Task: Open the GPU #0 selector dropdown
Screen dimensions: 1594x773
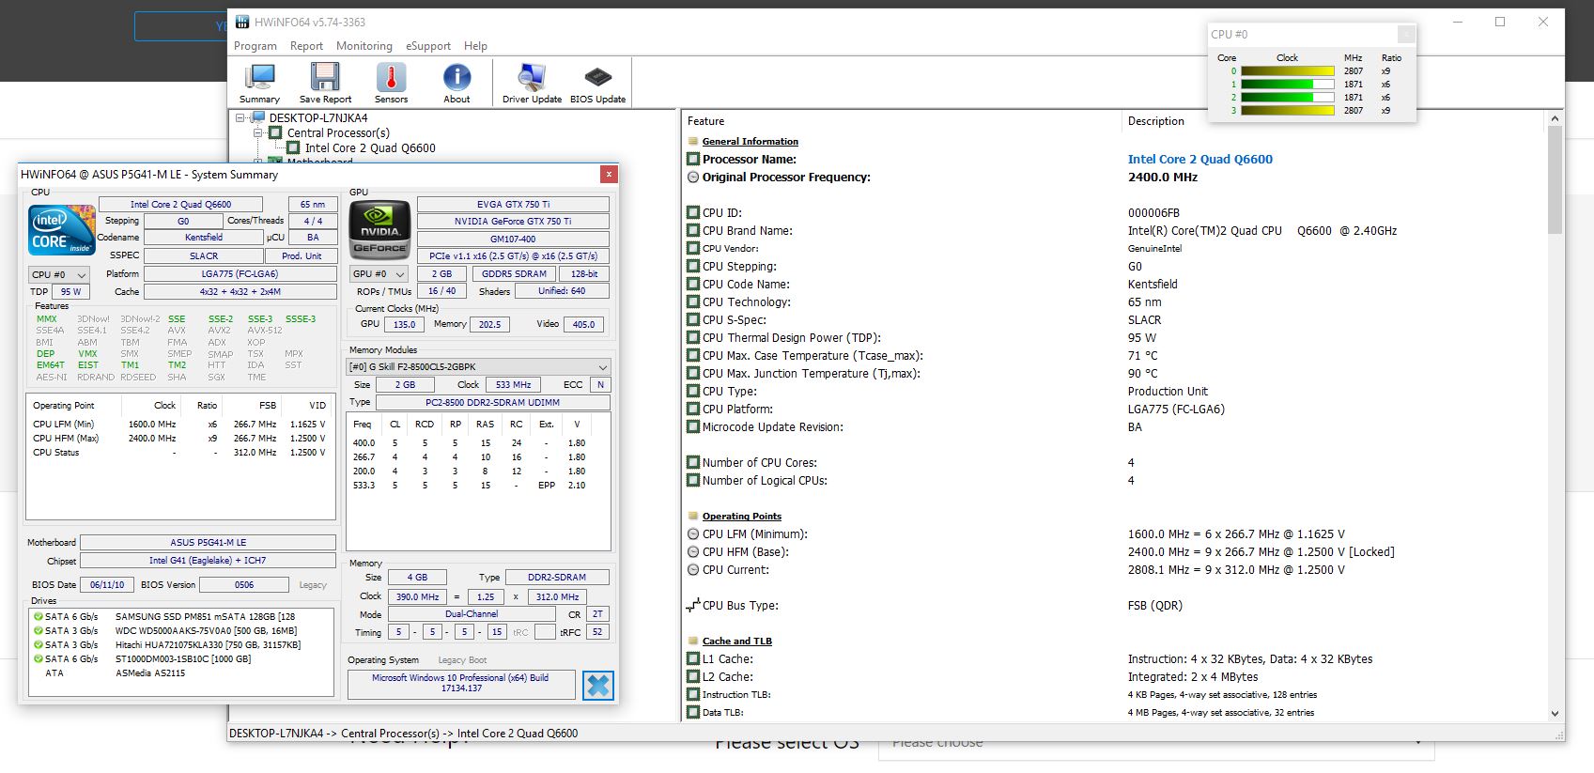Action: click(x=379, y=274)
